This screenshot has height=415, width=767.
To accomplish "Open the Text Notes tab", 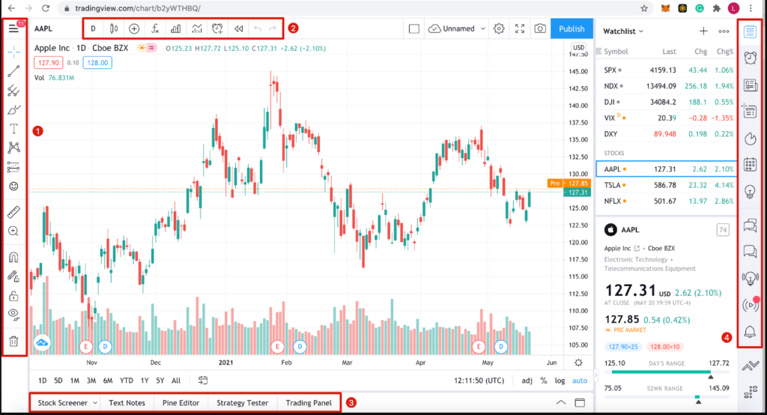I will coord(127,403).
